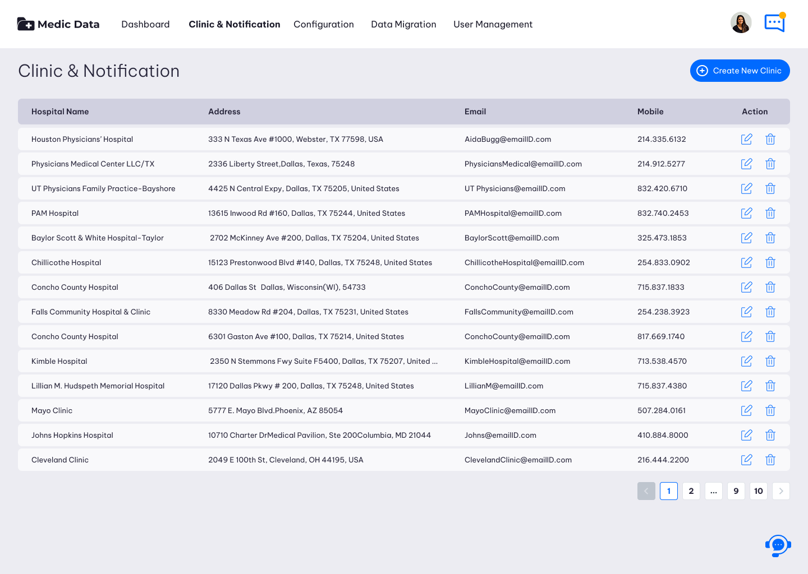The image size is (808, 574).
Task: Open the support headset chat widget
Action: 778,545
